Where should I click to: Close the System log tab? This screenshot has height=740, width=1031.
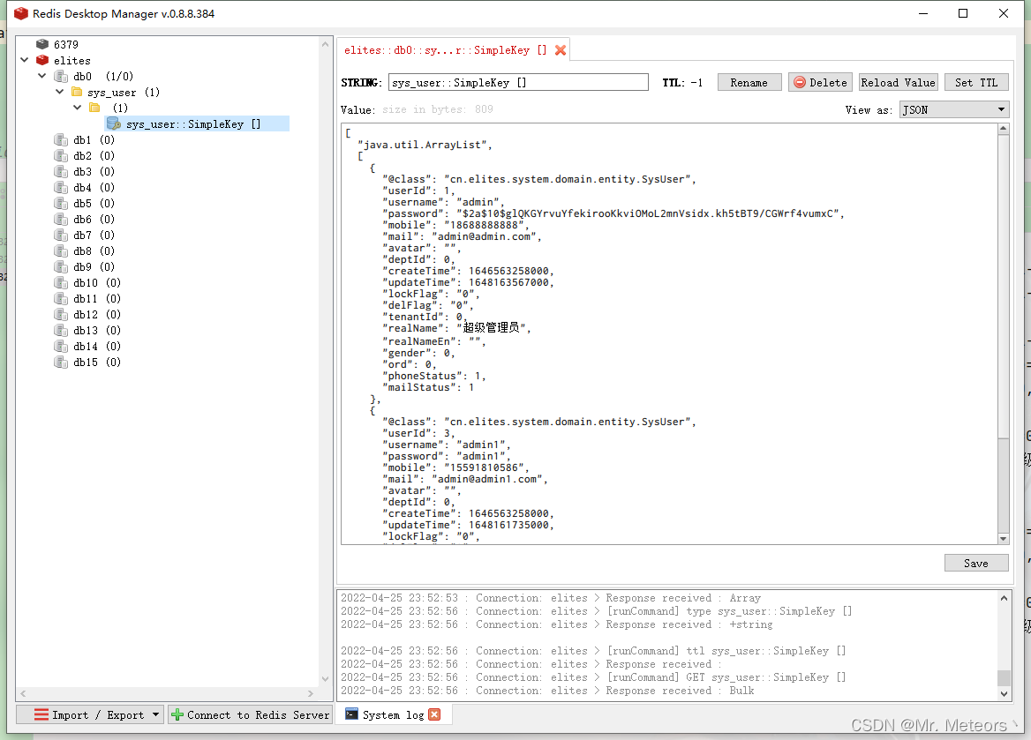point(434,714)
